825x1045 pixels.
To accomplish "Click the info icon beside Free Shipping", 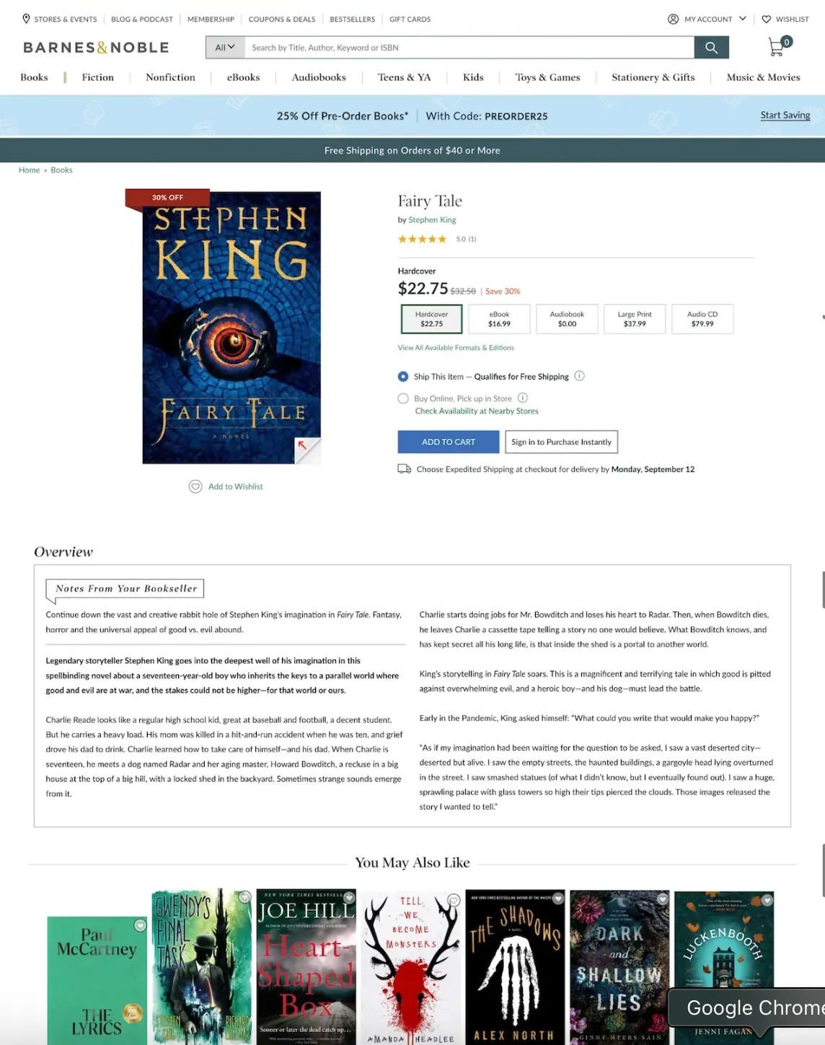I will [x=579, y=376].
